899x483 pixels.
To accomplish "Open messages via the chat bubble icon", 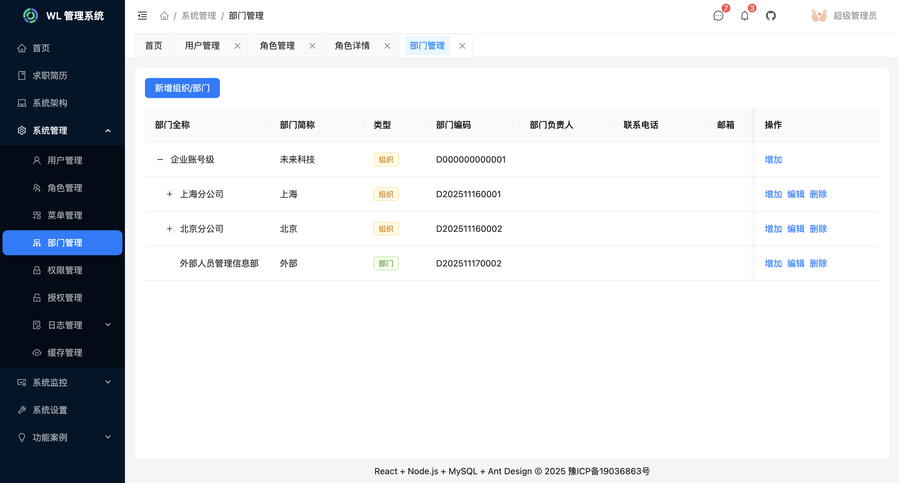I will click(718, 16).
